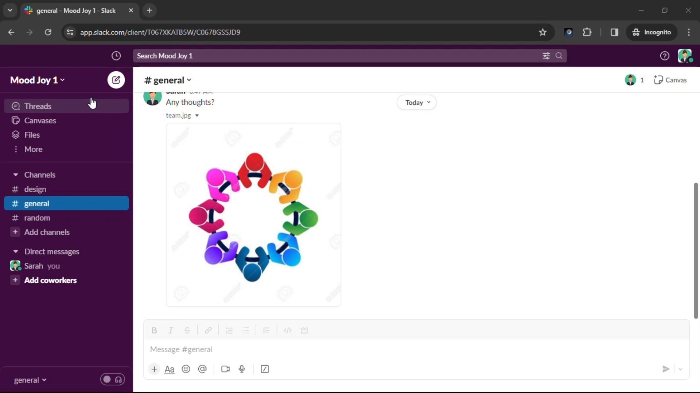Image resolution: width=700 pixels, height=393 pixels.
Task: Click the team.jpg image thumbnail
Action: pos(253,215)
